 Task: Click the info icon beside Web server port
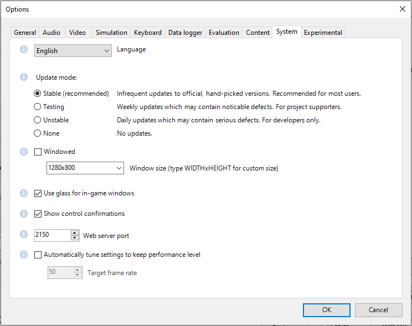click(x=24, y=235)
